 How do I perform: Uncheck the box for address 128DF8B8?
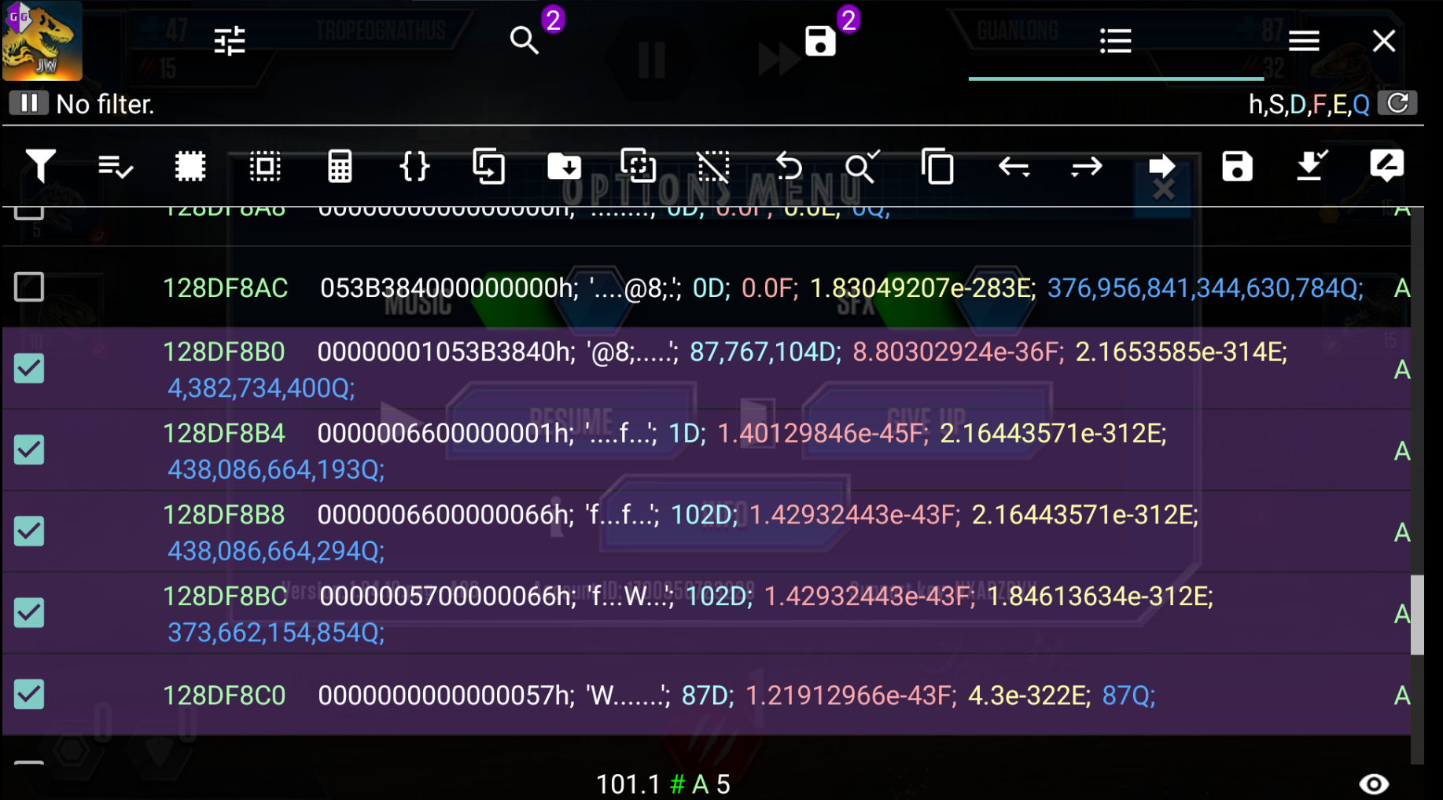tap(29, 531)
